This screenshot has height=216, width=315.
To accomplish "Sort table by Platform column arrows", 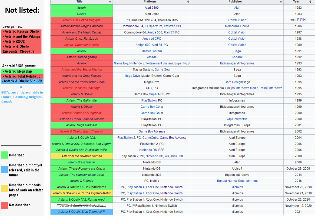I will tap(188, 2).
